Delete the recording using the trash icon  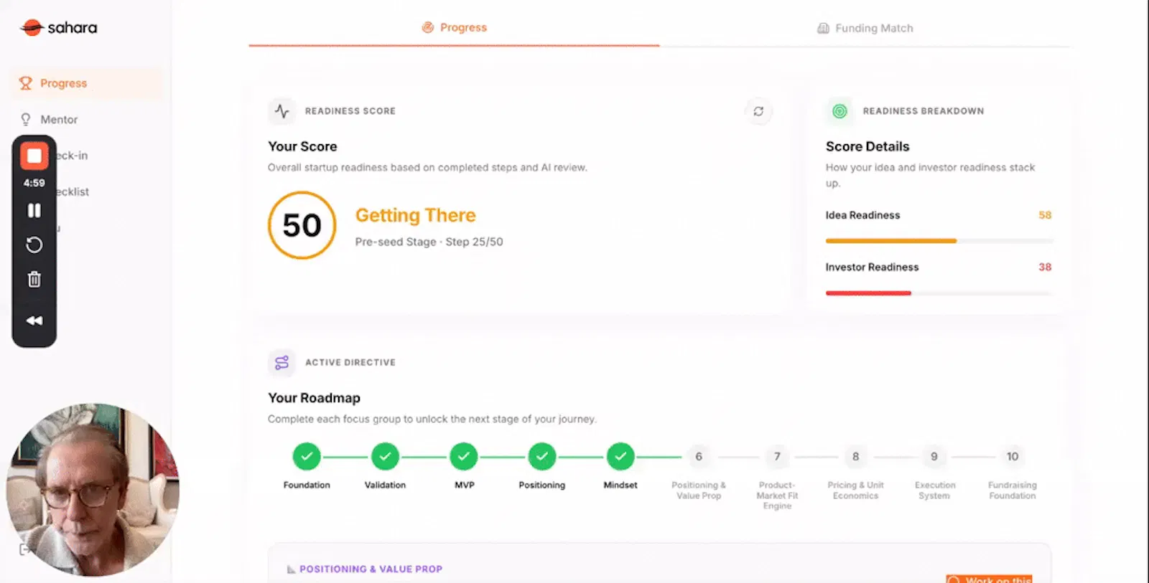pos(34,279)
